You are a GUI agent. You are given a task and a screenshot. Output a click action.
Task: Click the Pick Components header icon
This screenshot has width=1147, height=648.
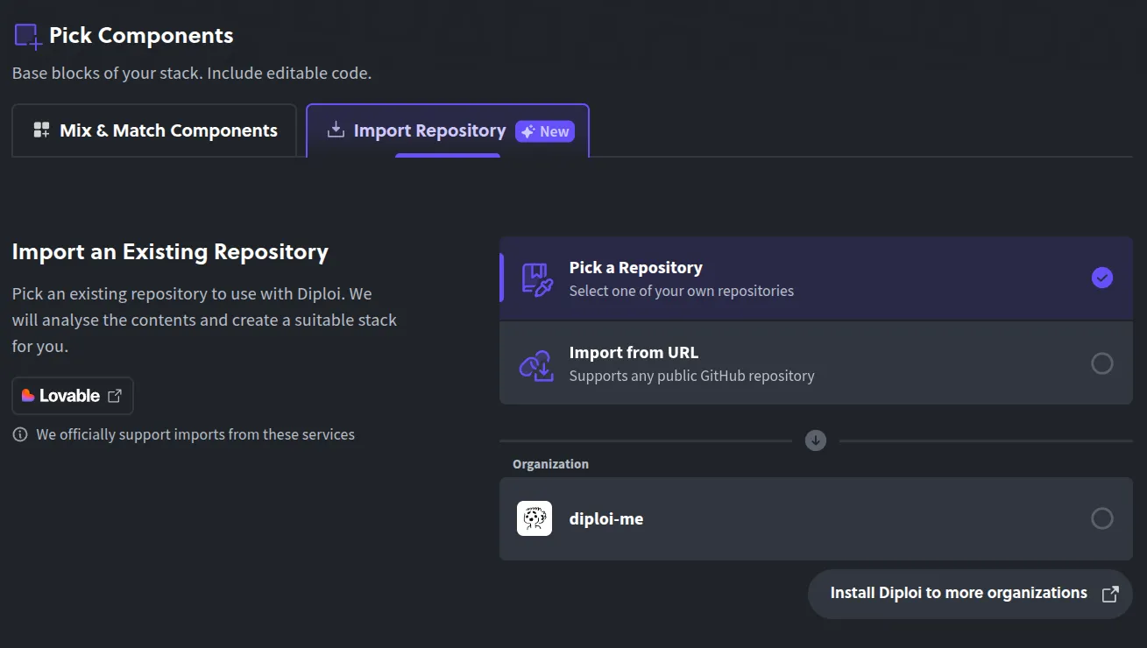point(27,35)
